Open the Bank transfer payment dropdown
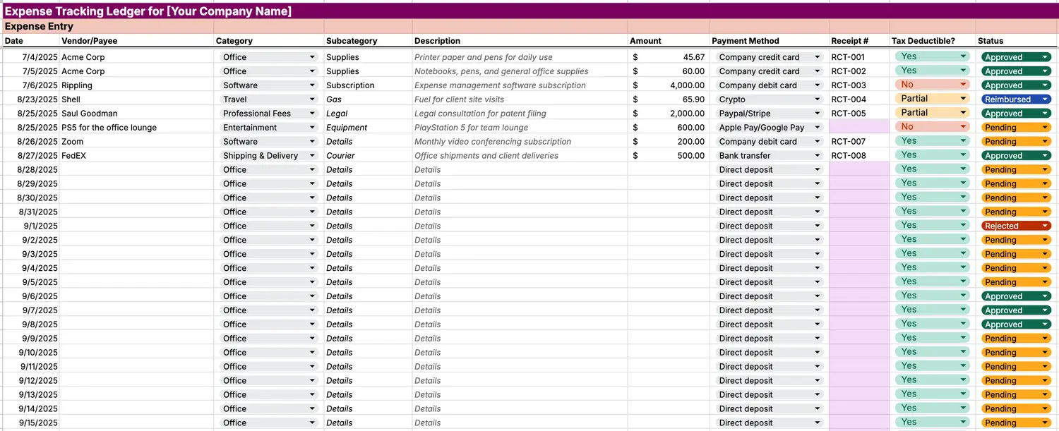1059x431 pixels. click(x=769, y=156)
